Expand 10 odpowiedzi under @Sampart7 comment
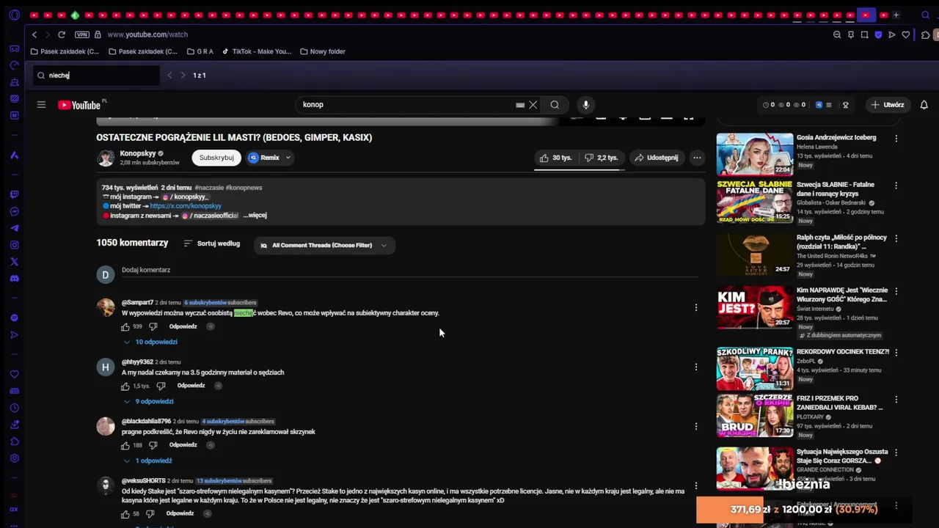This screenshot has height=528, width=939. click(x=150, y=342)
